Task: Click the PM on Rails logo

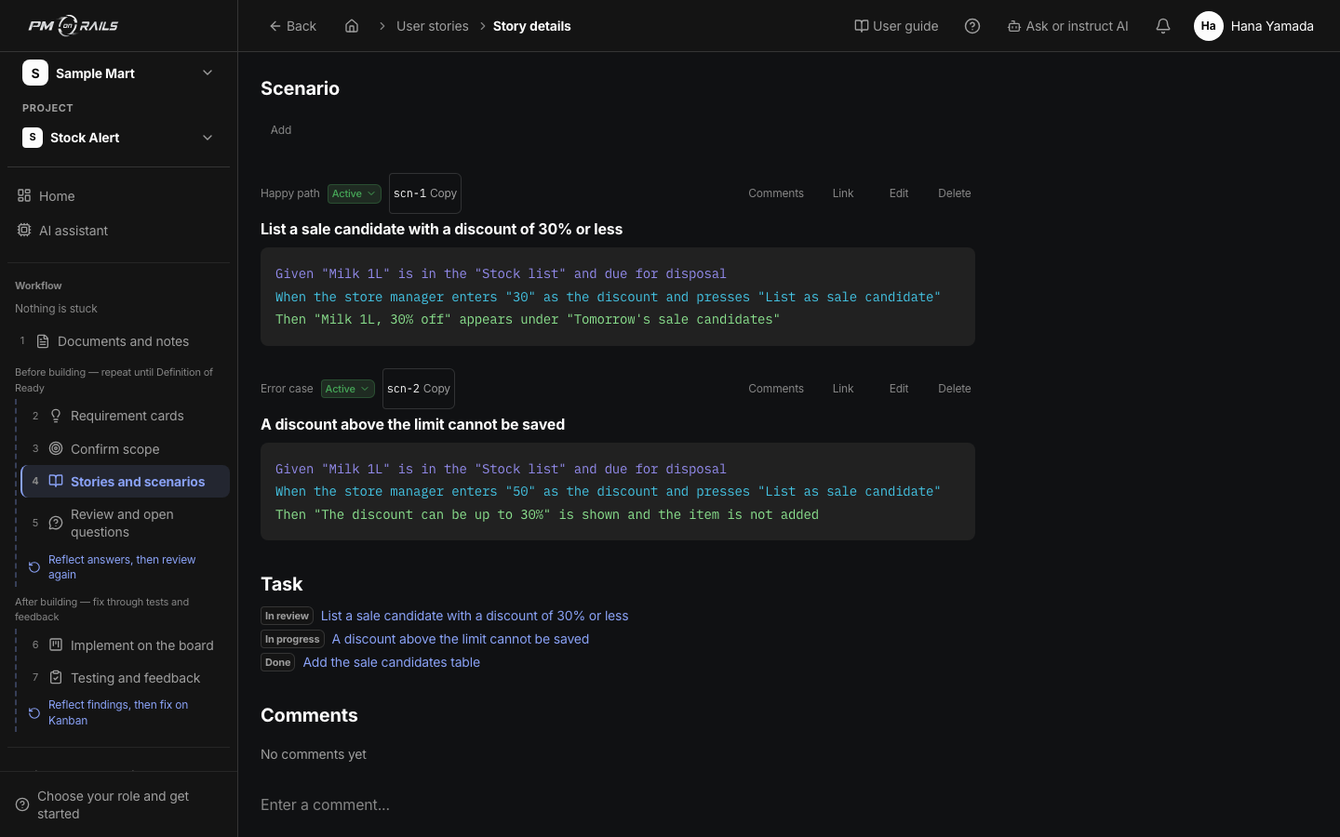Action: pyautogui.click(x=74, y=26)
